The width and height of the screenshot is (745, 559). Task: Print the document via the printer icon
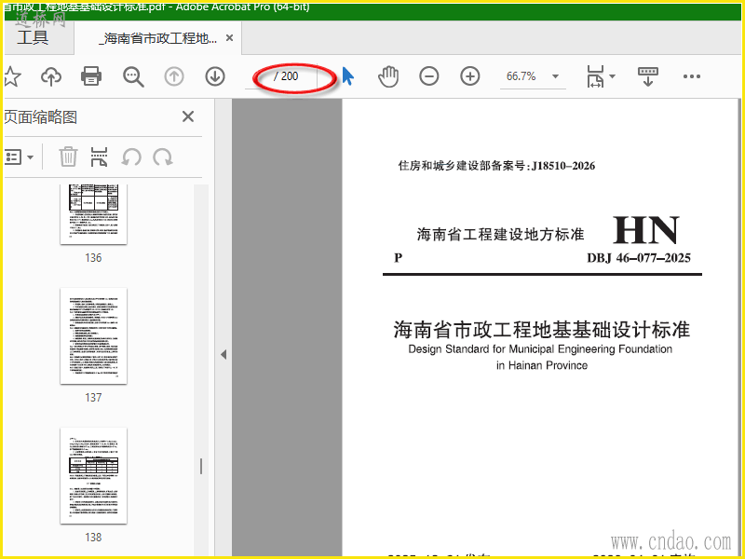91,76
